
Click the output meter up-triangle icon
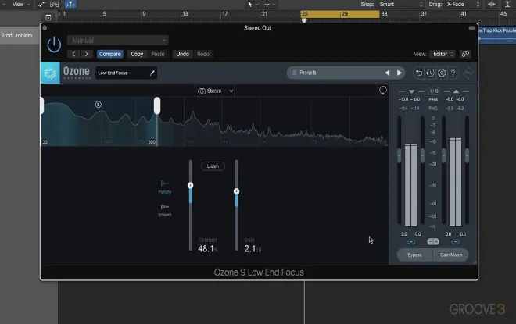(x=456, y=91)
